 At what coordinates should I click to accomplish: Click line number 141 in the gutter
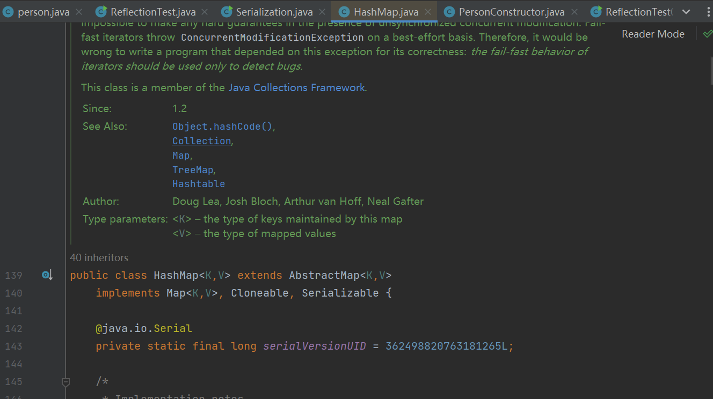click(x=13, y=311)
